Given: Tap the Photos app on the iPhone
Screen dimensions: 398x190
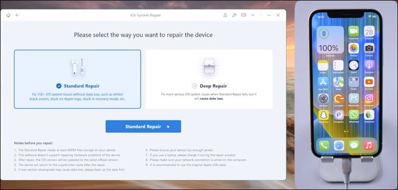Looking at the screenshot, I should click(354, 48).
